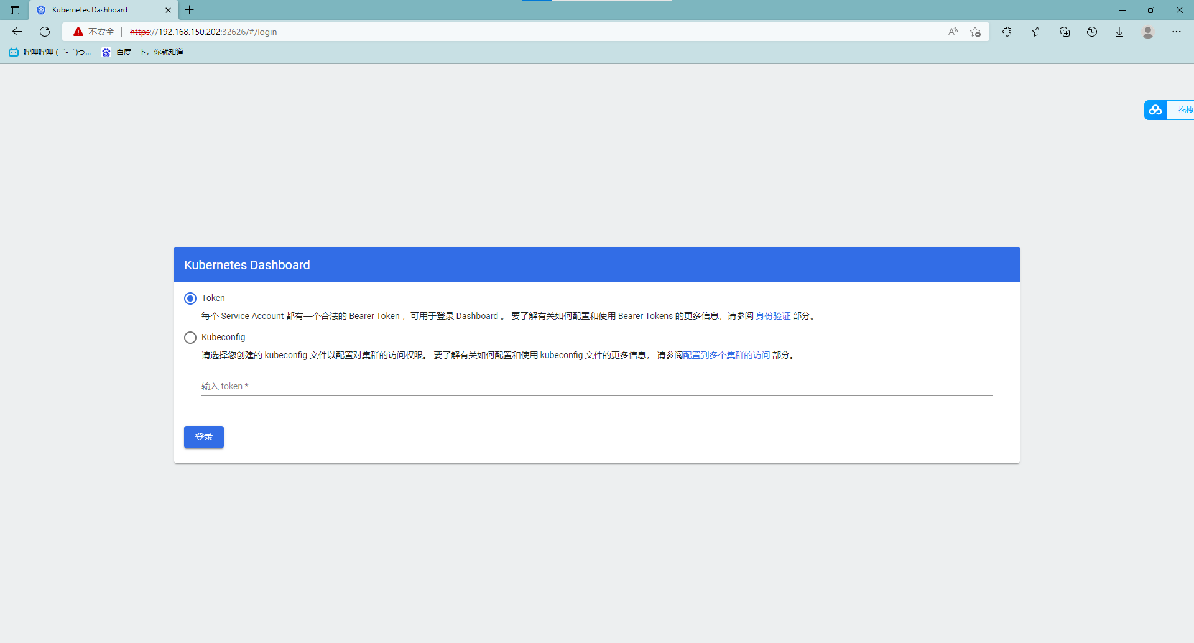
Task: Open the bilibili bookmark
Action: [50, 52]
